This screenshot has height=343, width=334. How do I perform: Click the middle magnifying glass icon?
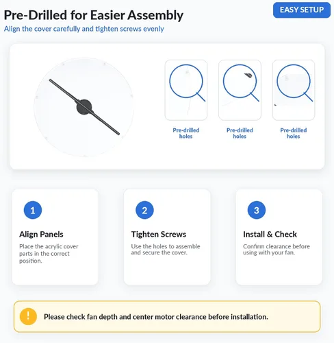click(241, 83)
